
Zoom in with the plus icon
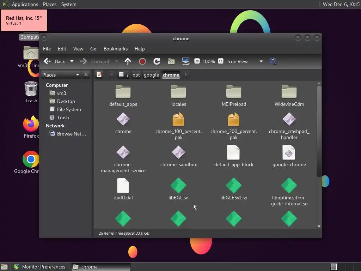221,61
